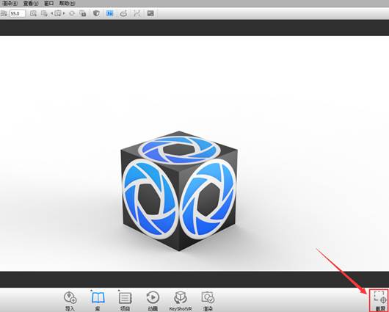
Task: Click the reset camera circular icon
Action: 72,13
